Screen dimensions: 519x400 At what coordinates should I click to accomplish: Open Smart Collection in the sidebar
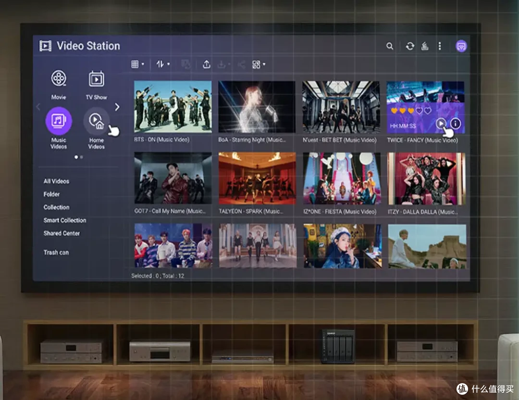tap(65, 220)
